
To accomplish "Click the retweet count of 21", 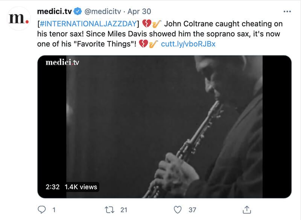I will click(124, 209).
